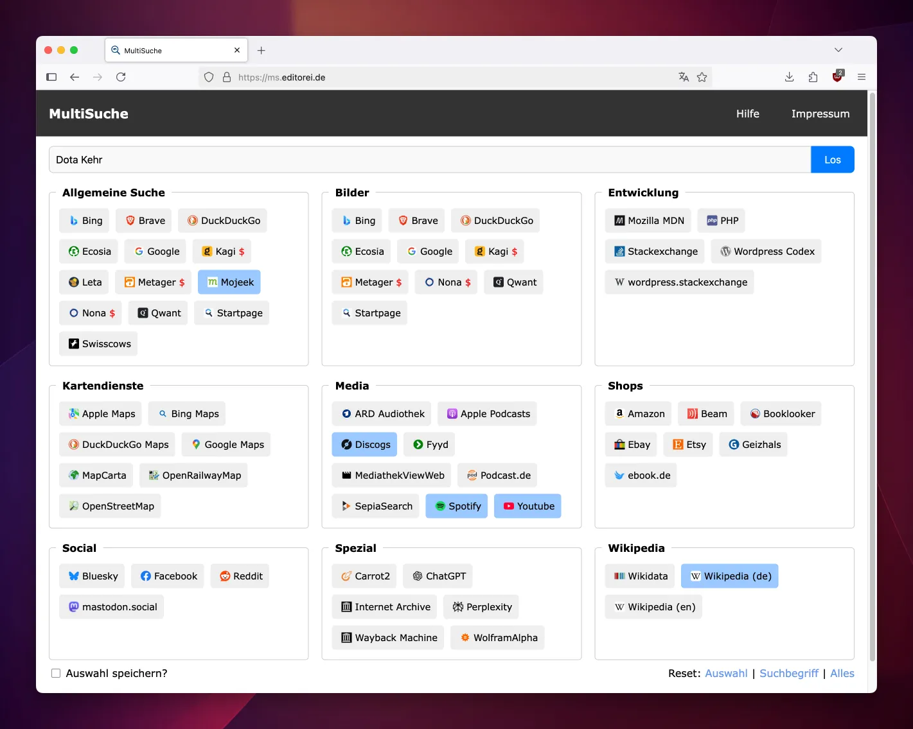This screenshot has width=913, height=729.
Task: Select Bing under Allgemeine Suche
Action: coord(85,221)
